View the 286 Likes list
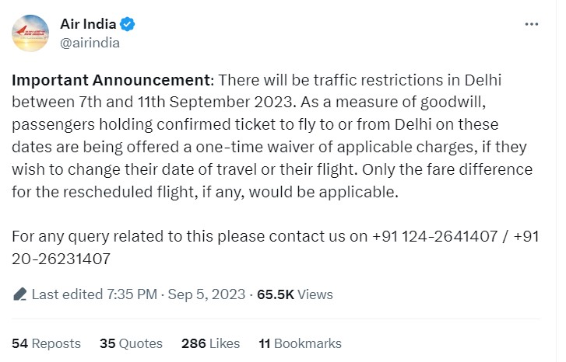566x362 pixels. (x=210, y=343)
